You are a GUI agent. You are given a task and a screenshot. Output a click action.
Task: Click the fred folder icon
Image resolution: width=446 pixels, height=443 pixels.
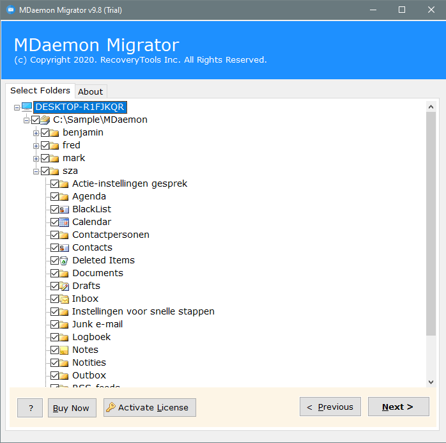54,146
